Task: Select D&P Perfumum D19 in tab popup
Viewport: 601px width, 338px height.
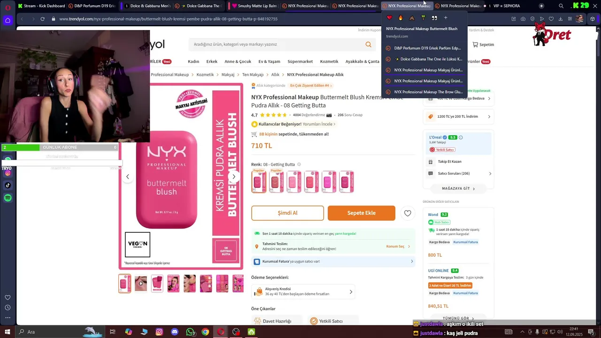Action: tap(424, 48)
